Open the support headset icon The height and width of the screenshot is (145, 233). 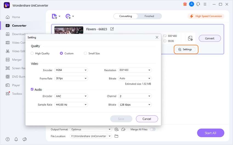[198, 4]
